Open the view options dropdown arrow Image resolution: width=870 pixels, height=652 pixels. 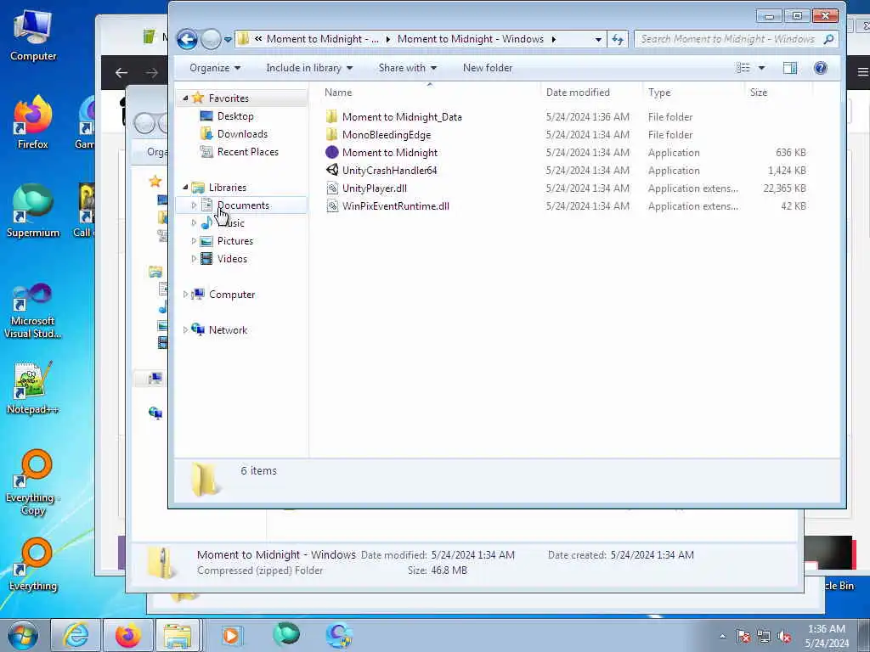click(x=761, y=68)
